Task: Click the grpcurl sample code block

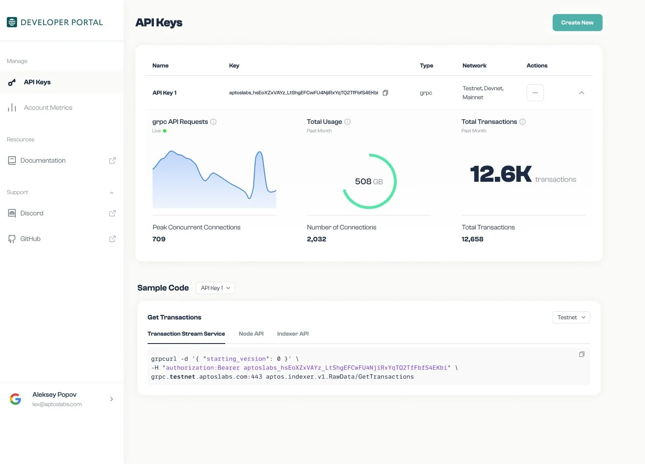Action: tap(369, 366)
